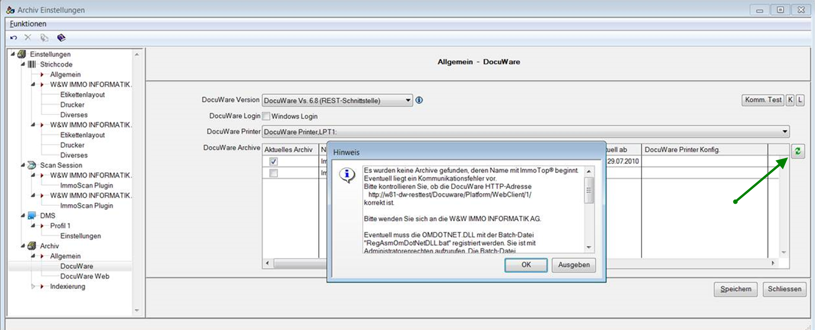Click the DocuWare Printer Konfig. column header

pos(705,149)
